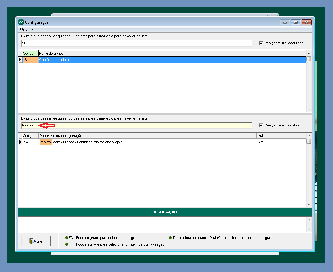Click the row indicator arrow beside code 267

pos(20,142)
